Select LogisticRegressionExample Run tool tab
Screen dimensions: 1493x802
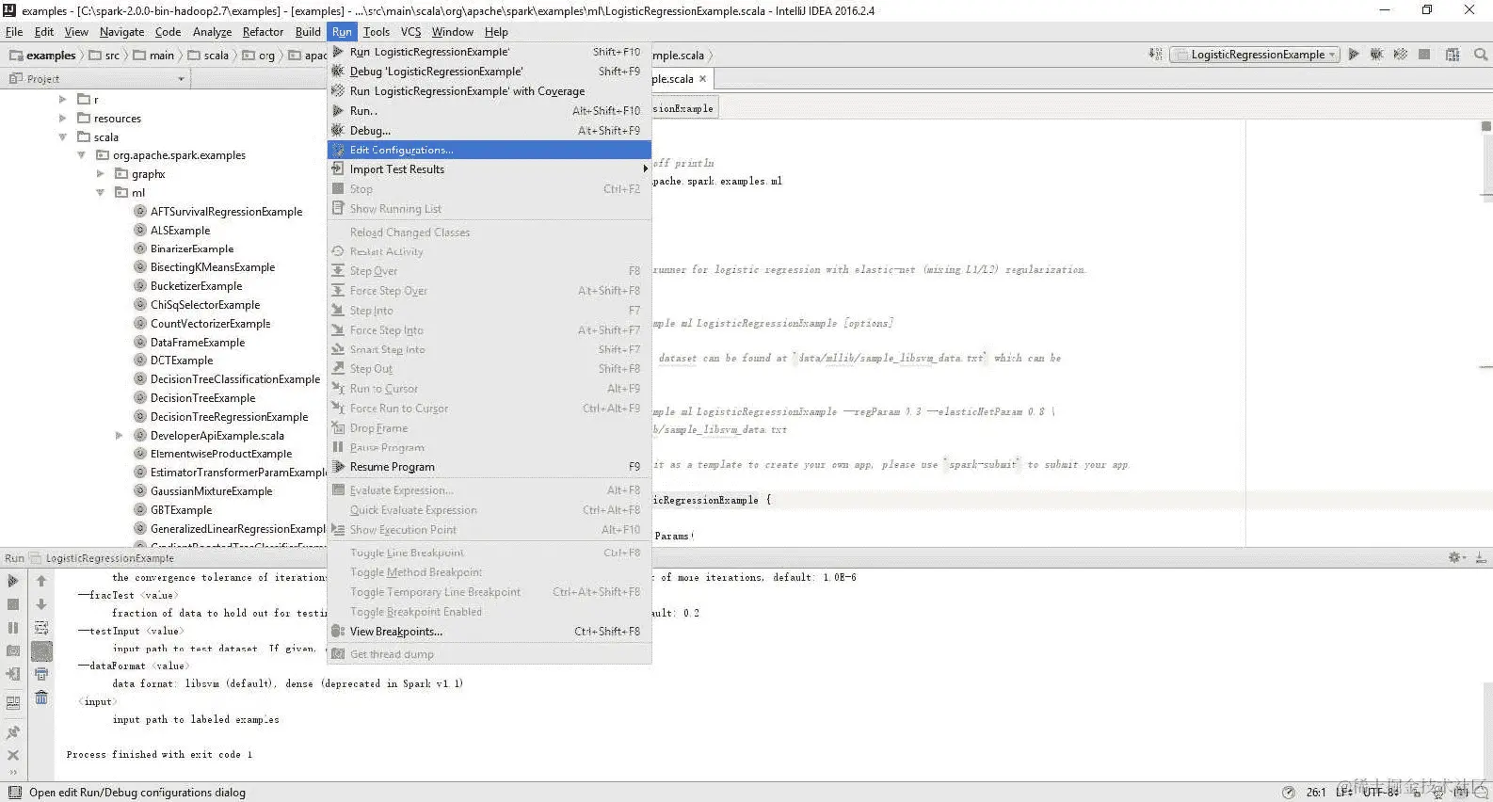point(102,558)
